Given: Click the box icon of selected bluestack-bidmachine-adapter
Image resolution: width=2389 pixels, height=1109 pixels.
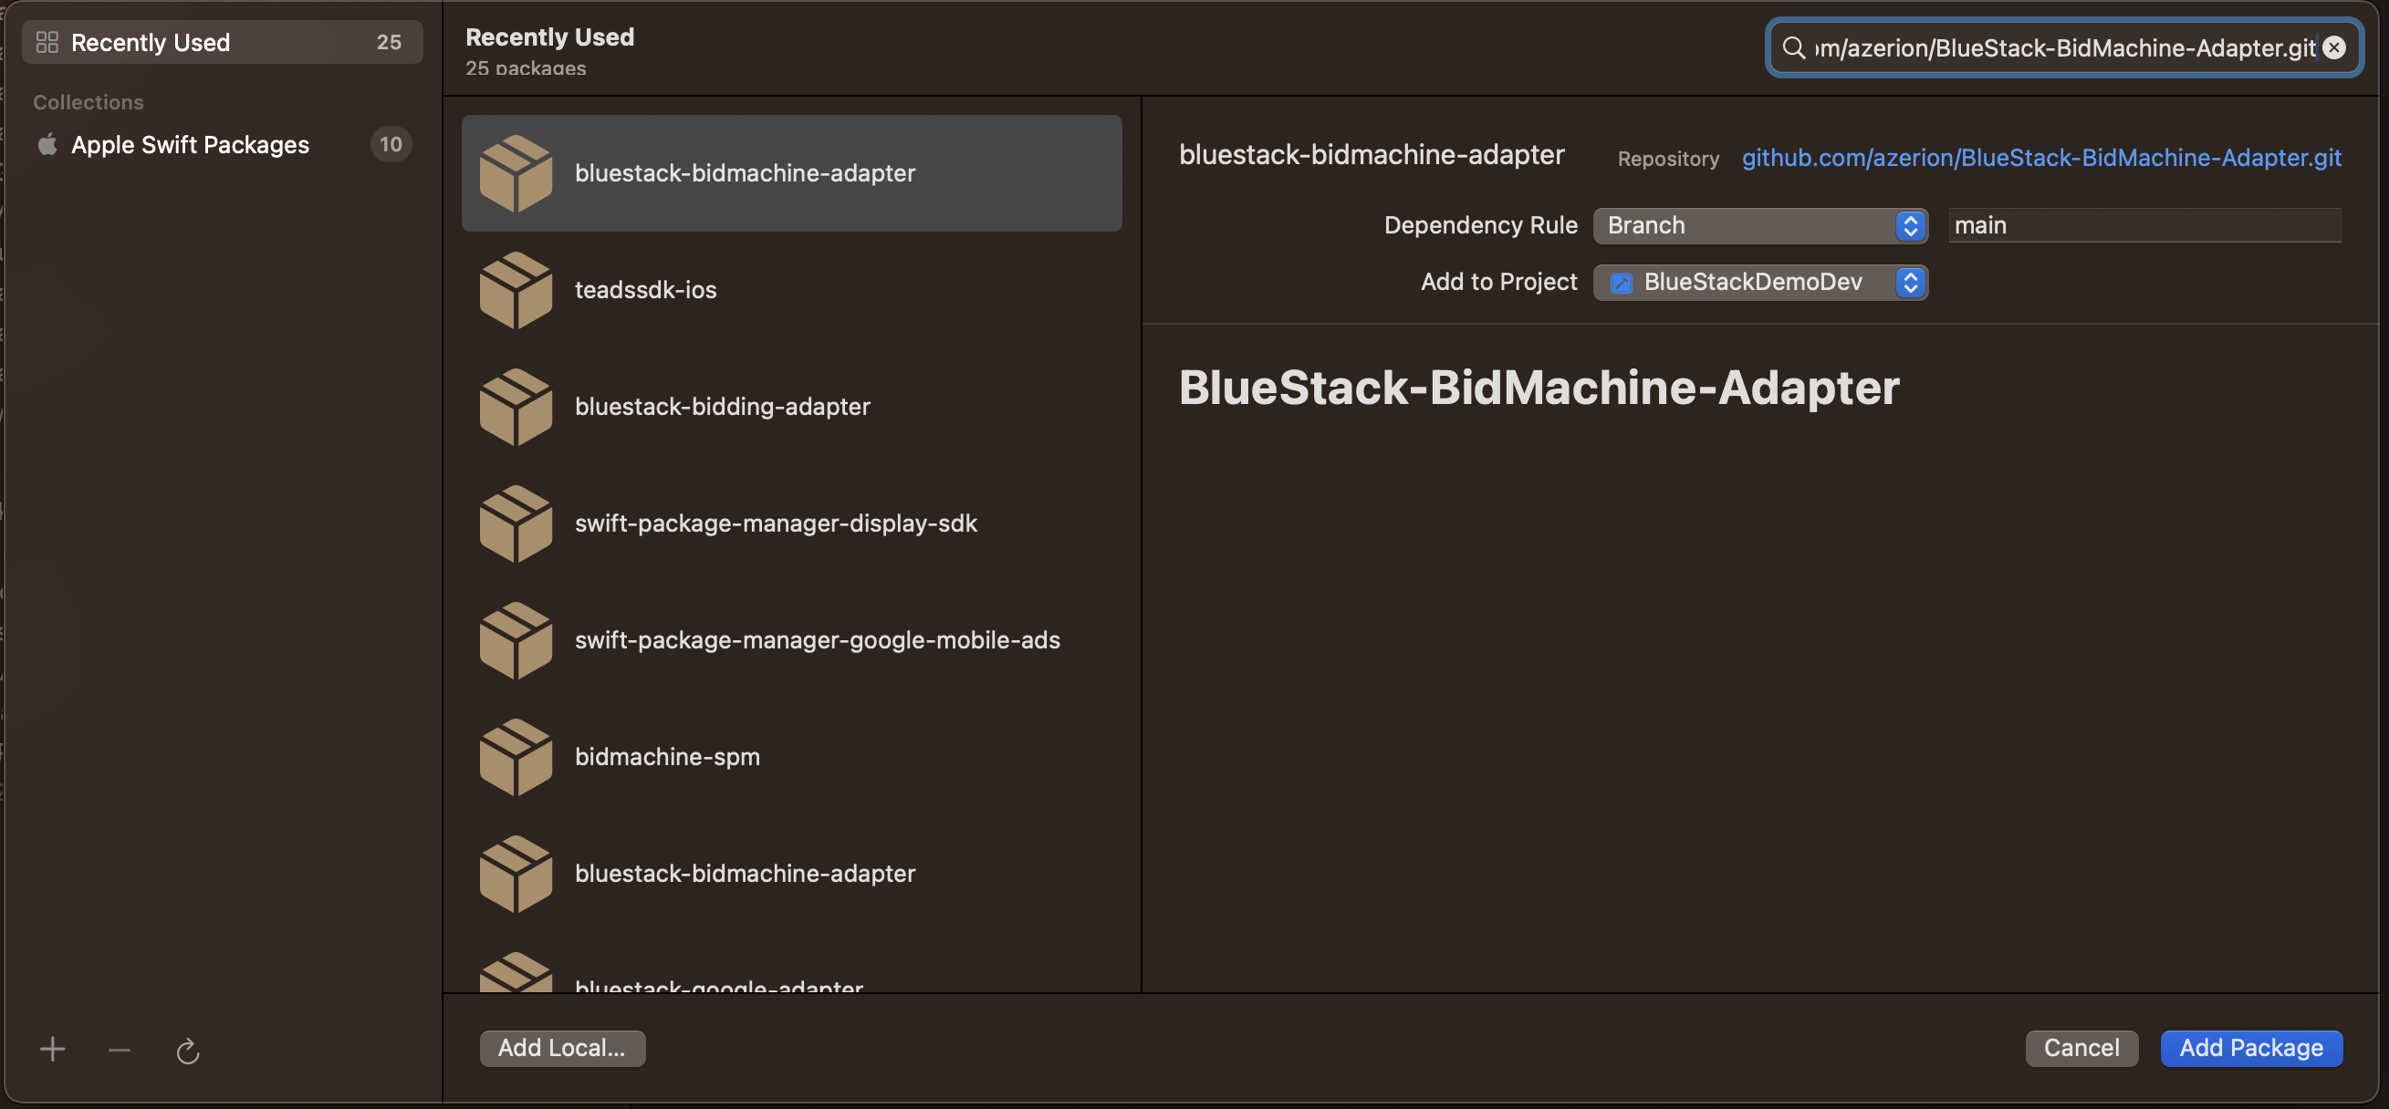Looking at the screenshot, I should point(516,173).
